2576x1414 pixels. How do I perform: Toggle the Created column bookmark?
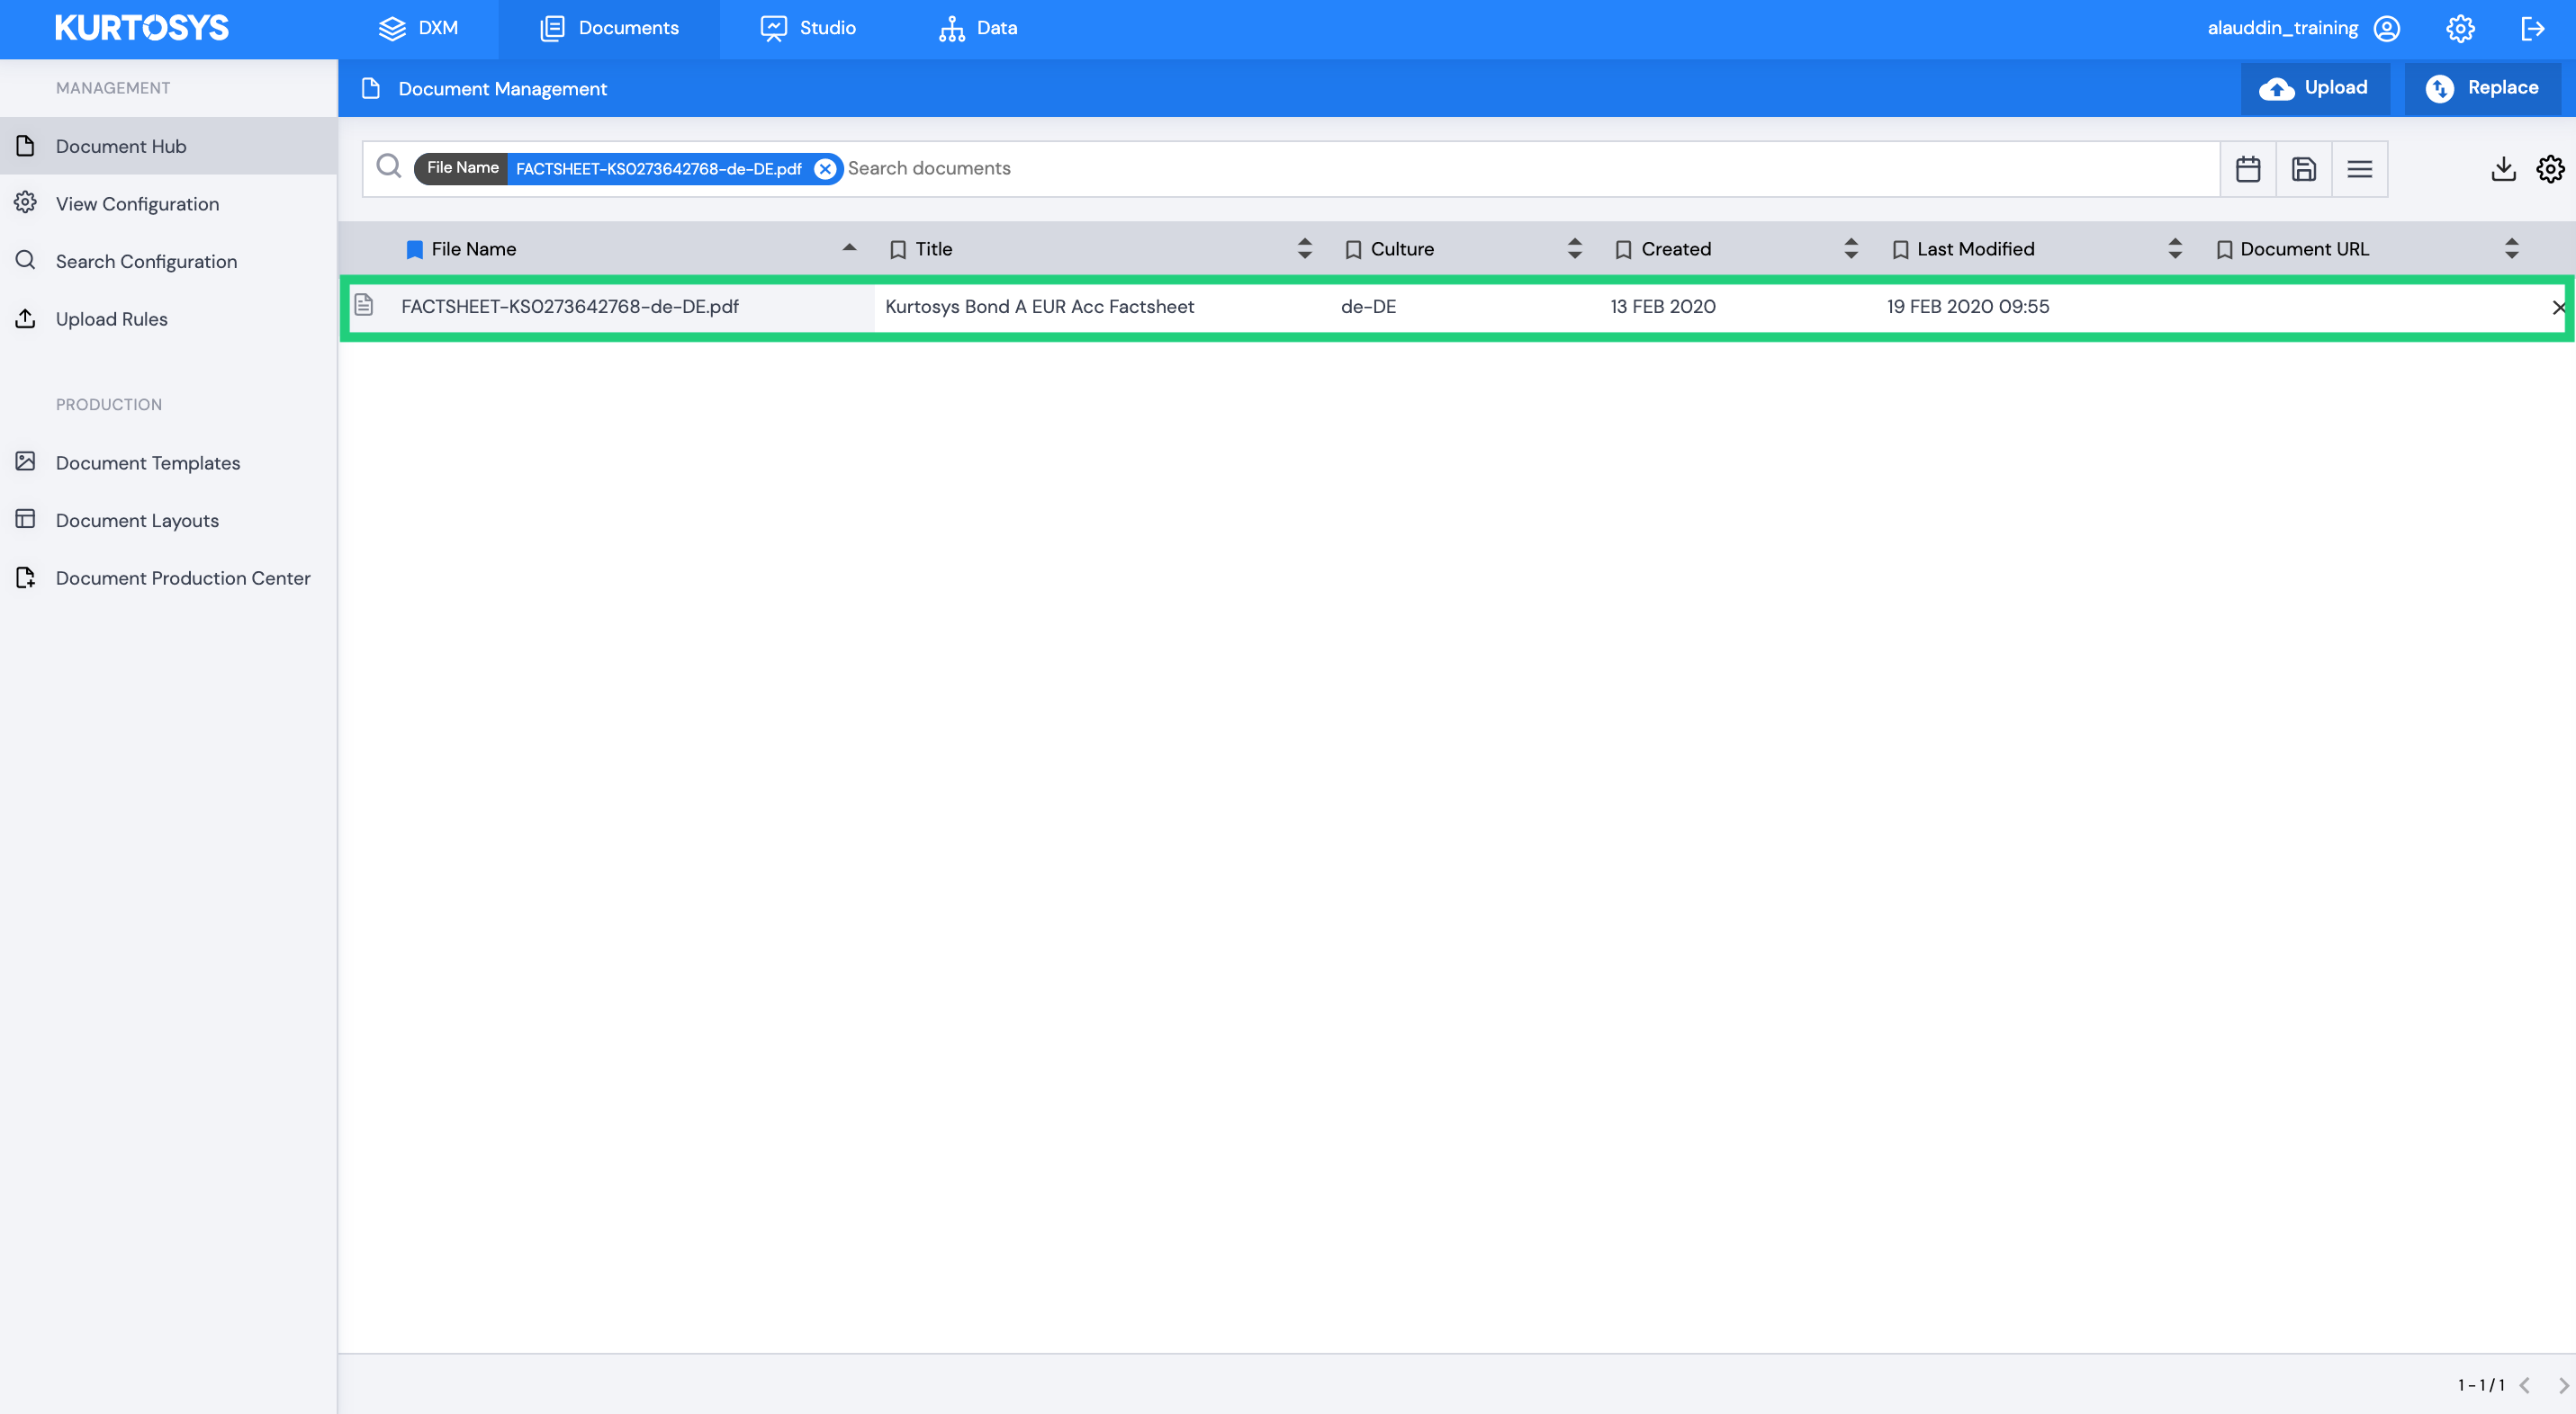point(1624,250)
